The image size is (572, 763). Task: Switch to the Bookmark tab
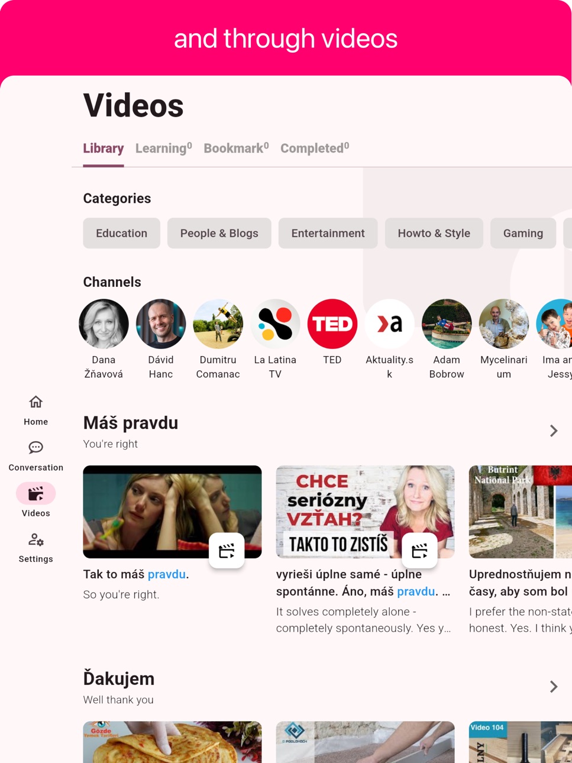click(236, 148)
